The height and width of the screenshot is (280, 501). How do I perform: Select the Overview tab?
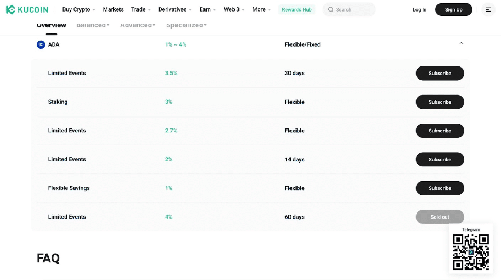click(x=51, y=25)
